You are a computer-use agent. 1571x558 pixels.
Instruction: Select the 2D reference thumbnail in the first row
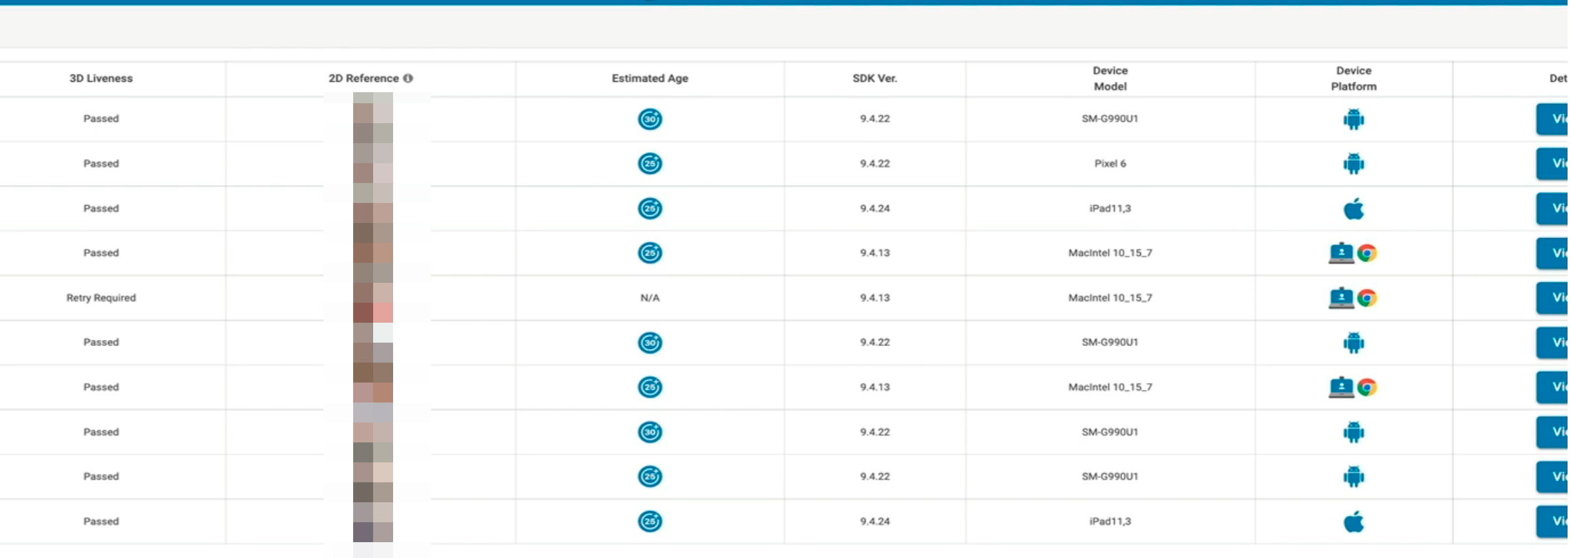point(373,119)
